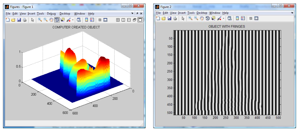The image size is (300, 132).
Task: Open Brush color dropdown arrow in Figure 2
Action: point(223,19)
